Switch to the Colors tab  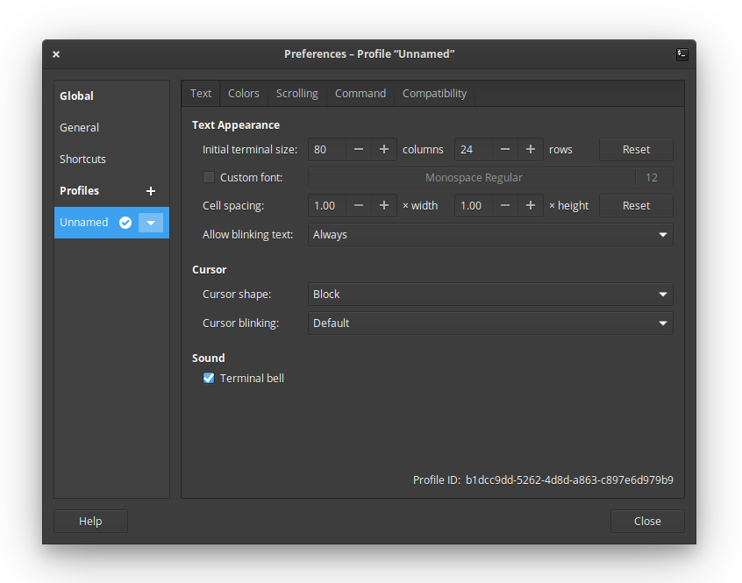click(243, 93)
